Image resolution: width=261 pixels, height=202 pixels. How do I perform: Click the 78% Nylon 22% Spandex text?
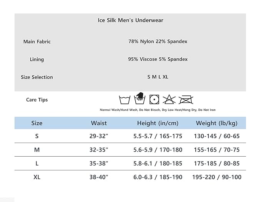[x=158, y=41]
